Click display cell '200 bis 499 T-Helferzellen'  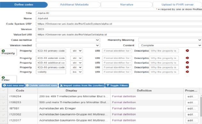pos(74,96)
